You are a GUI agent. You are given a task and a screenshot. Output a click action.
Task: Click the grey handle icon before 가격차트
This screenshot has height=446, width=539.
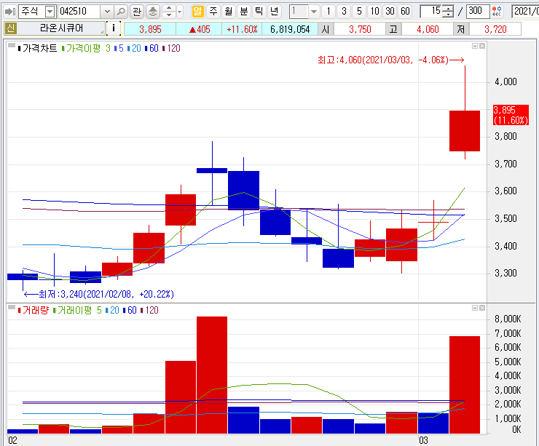pos(12,45)
